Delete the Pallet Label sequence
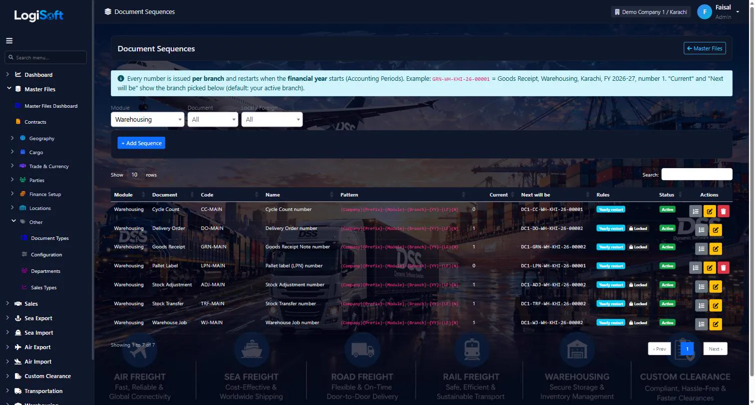 [x=723, y=268]
